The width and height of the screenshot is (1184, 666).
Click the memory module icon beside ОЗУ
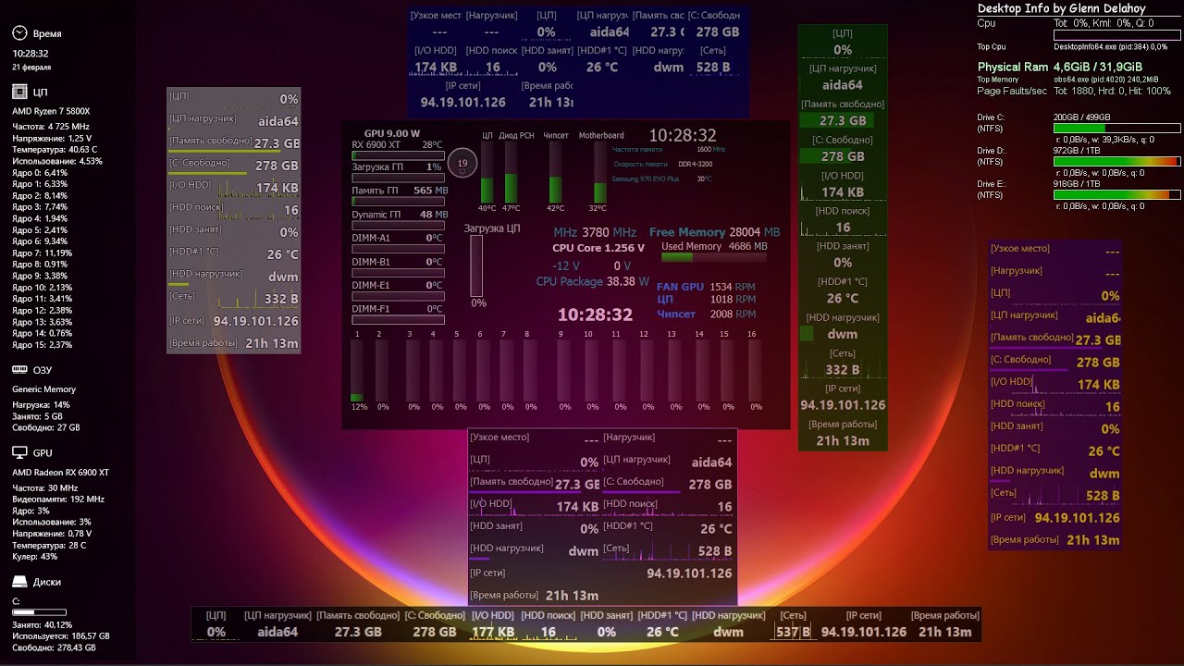pos(19,370)
